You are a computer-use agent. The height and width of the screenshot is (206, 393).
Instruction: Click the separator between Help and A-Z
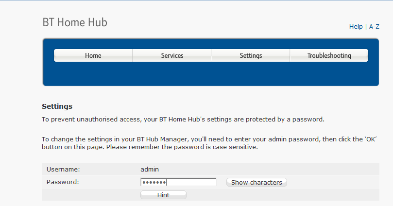coord(366,27)
